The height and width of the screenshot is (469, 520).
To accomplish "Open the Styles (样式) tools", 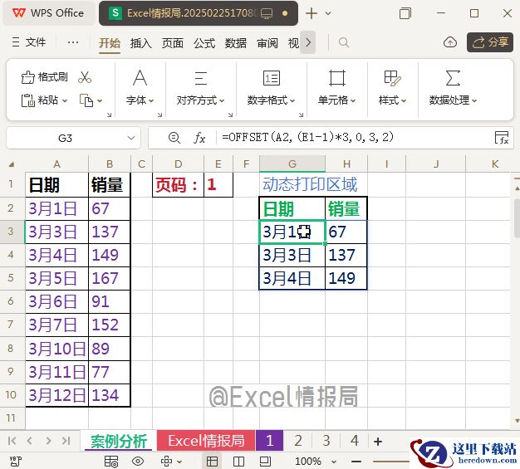I will tap(392, 88).
